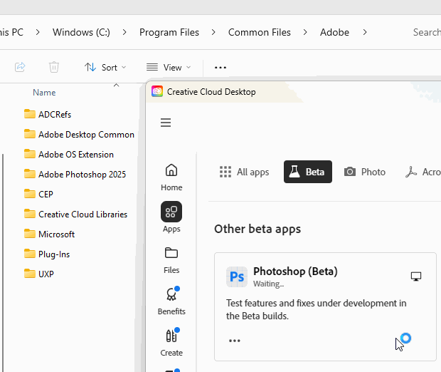Click the Other beta apps heading
The width and height of the screenshot is (441, 372).
coord(257,229)
